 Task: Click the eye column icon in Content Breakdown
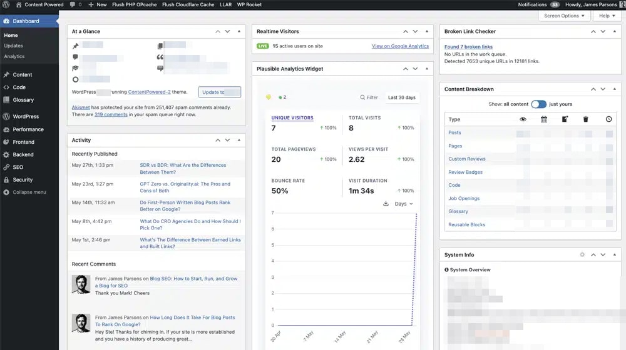click(523, 119)
